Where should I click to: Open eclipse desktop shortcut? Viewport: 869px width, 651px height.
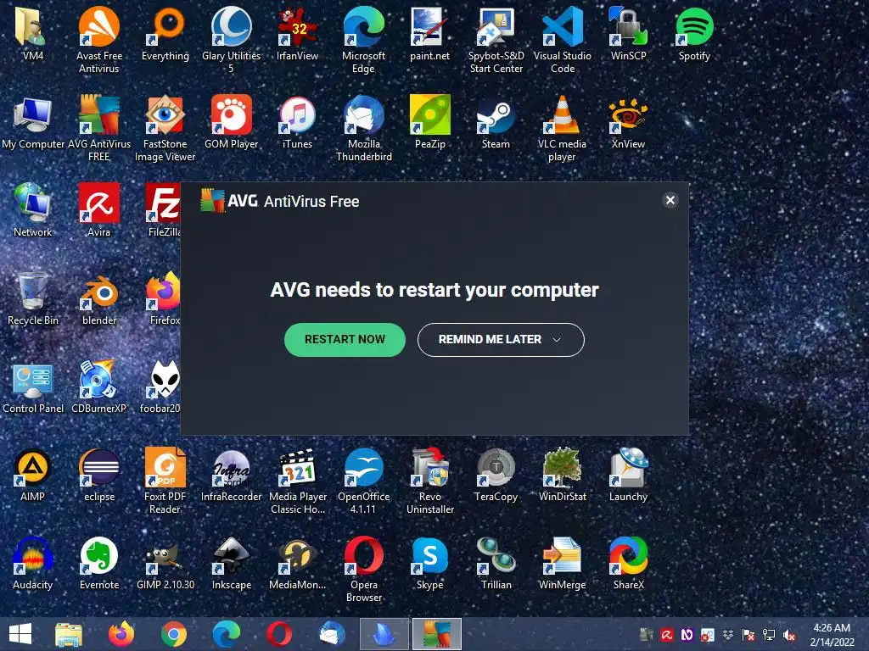coord(98,475)
